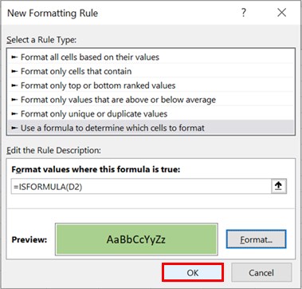
Task: Click the question mark help icon
Action: tap(243, 13)
